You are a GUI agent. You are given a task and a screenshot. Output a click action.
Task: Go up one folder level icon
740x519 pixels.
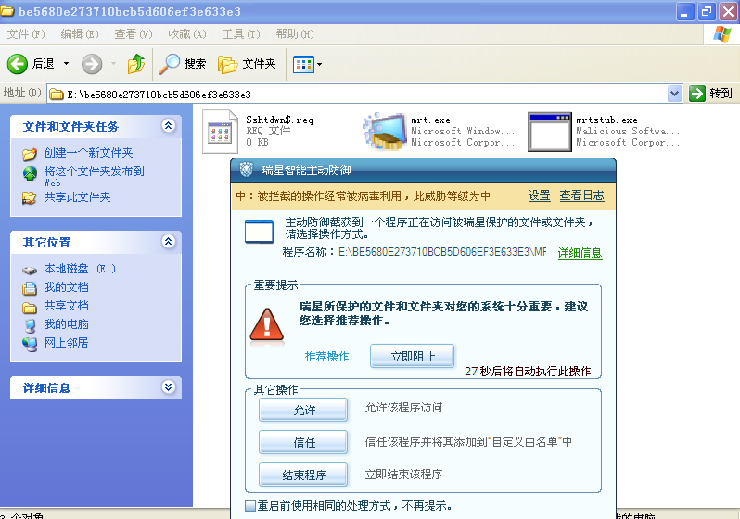pyautogui.click(x=136, y=64)
